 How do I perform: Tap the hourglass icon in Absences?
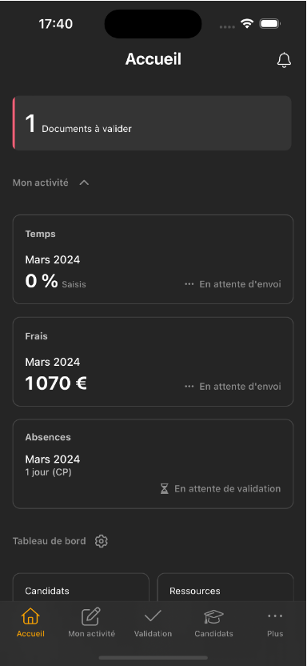point(164,489)
